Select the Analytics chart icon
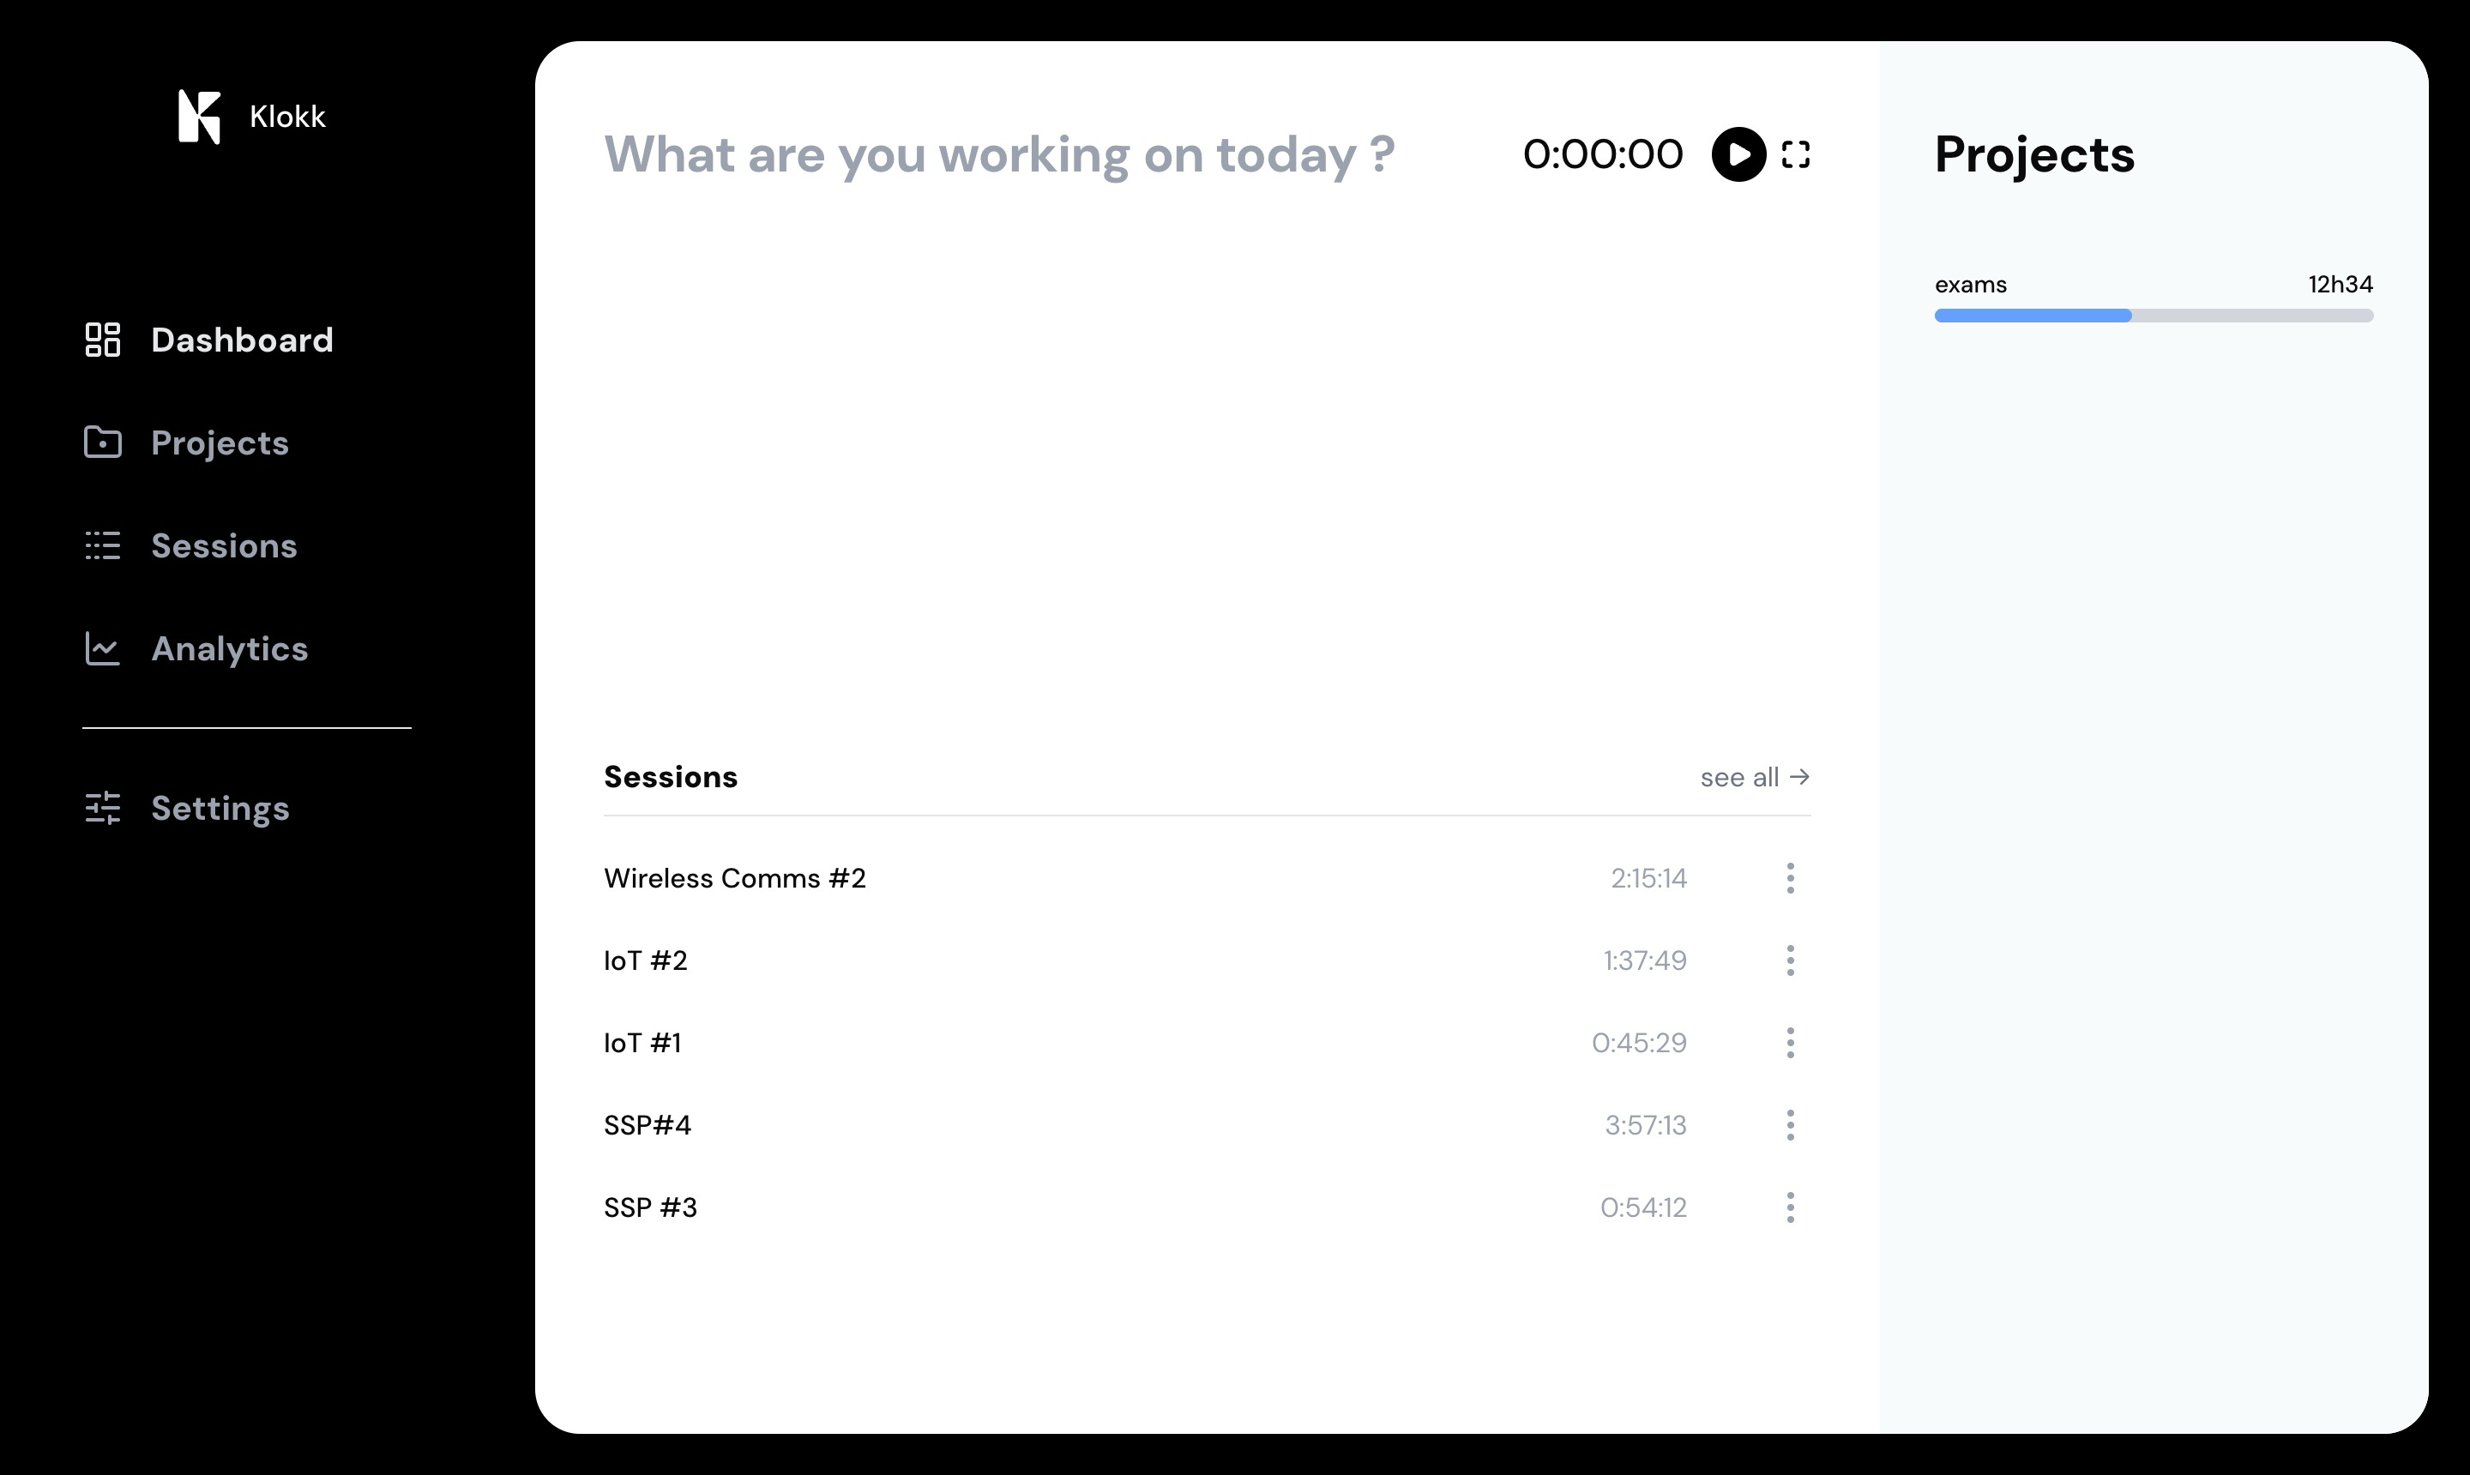 click(x=102, y=648)
